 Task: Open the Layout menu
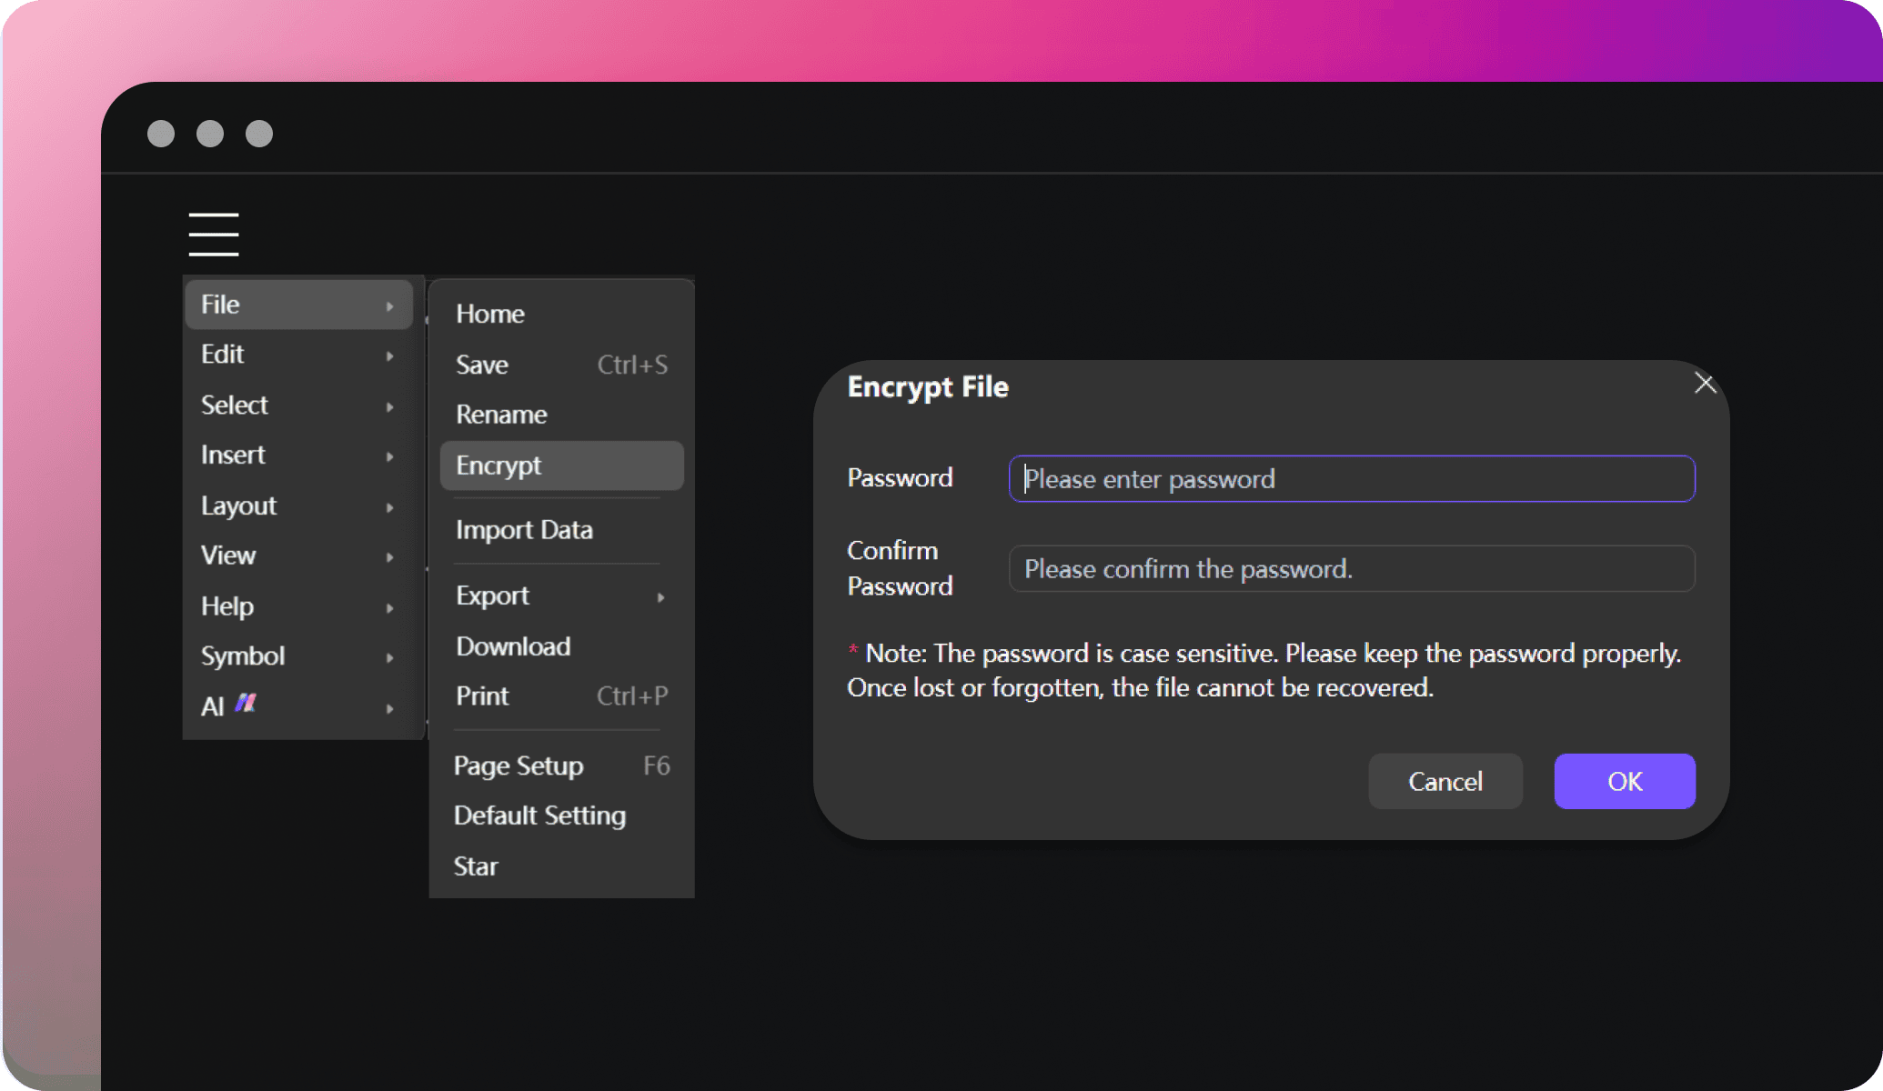tap(240, 504)
